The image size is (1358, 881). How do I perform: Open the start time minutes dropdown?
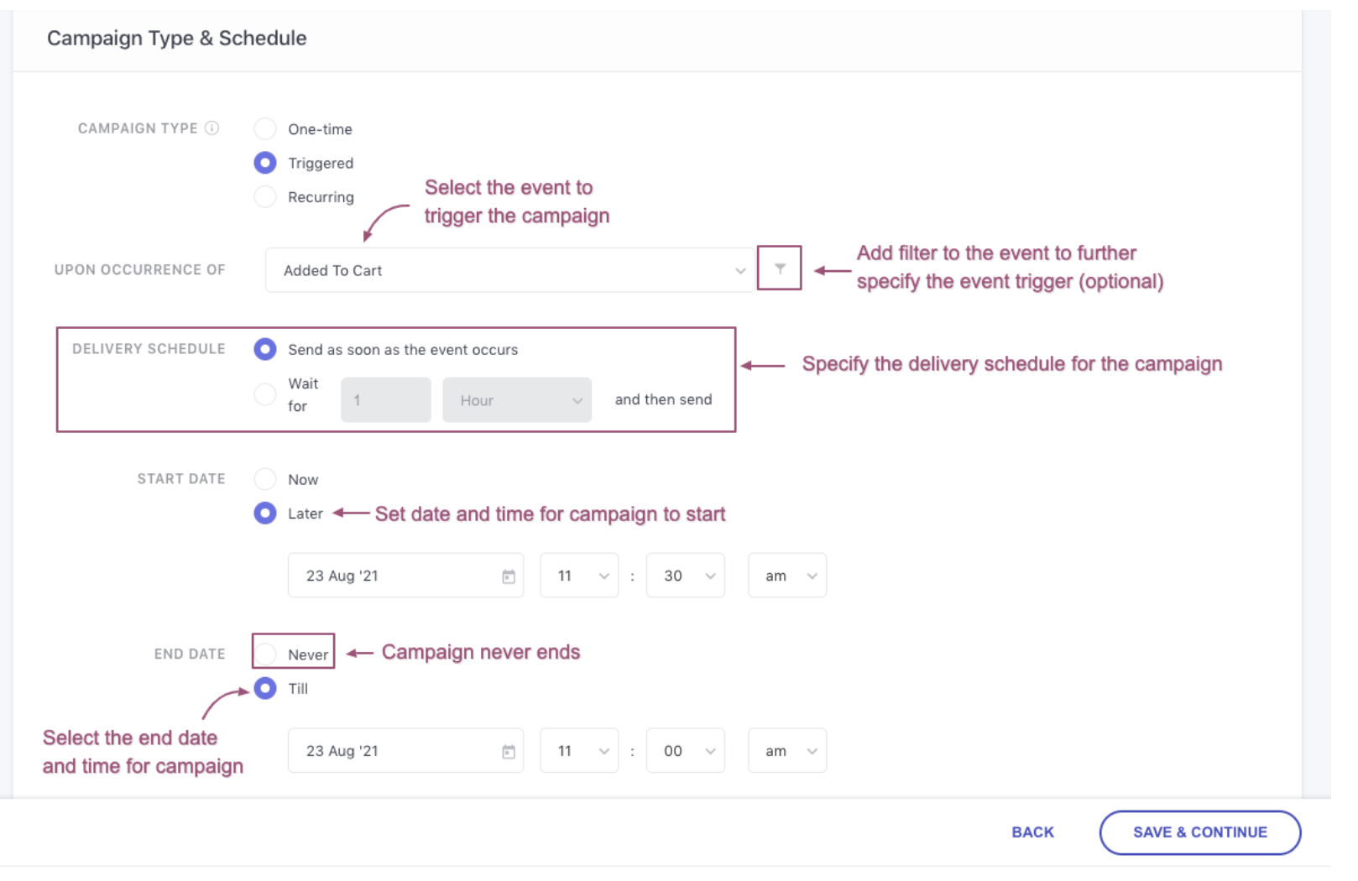click(x=685, y=576)
